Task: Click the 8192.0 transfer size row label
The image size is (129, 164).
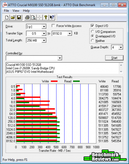Action: point(11,141)
